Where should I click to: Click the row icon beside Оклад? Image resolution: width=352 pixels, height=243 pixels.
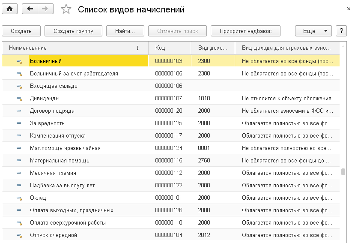tap(19, 198)
